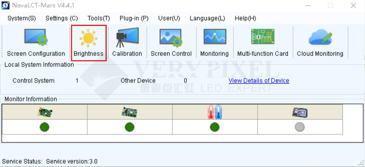
Task: Open the Help(H) menu
Action: [245, 18]
